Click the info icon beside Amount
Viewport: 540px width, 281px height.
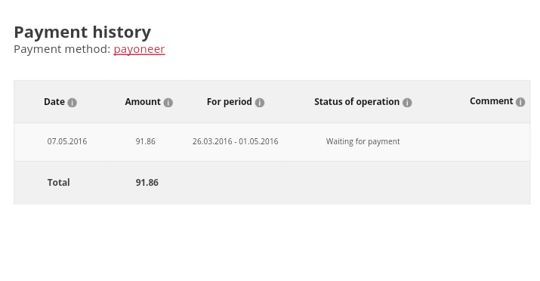pos(168,103)
